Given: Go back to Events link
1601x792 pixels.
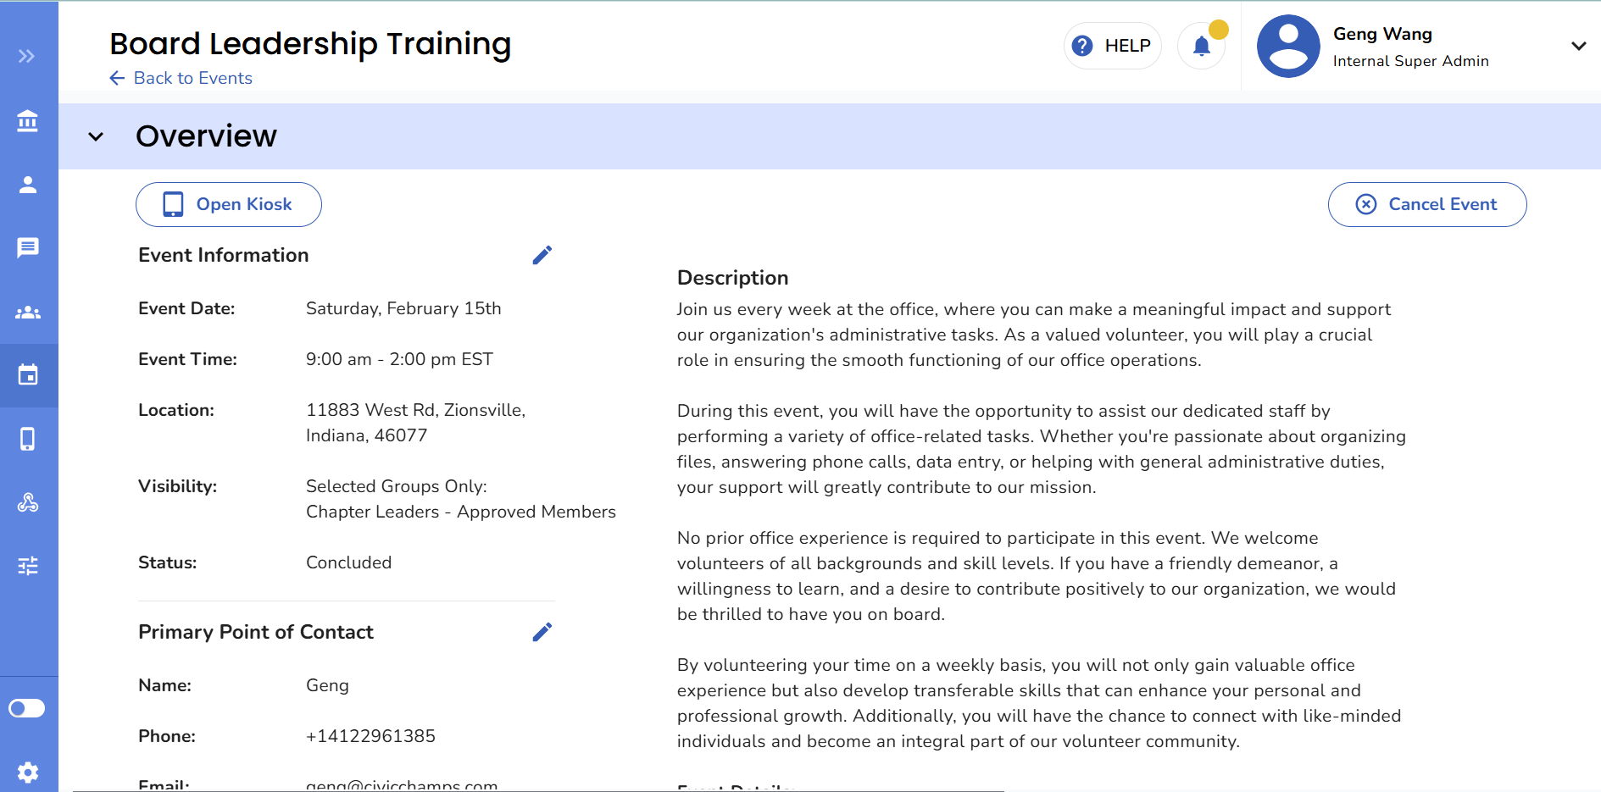Looking at the screenshot, I should point(181,78).
